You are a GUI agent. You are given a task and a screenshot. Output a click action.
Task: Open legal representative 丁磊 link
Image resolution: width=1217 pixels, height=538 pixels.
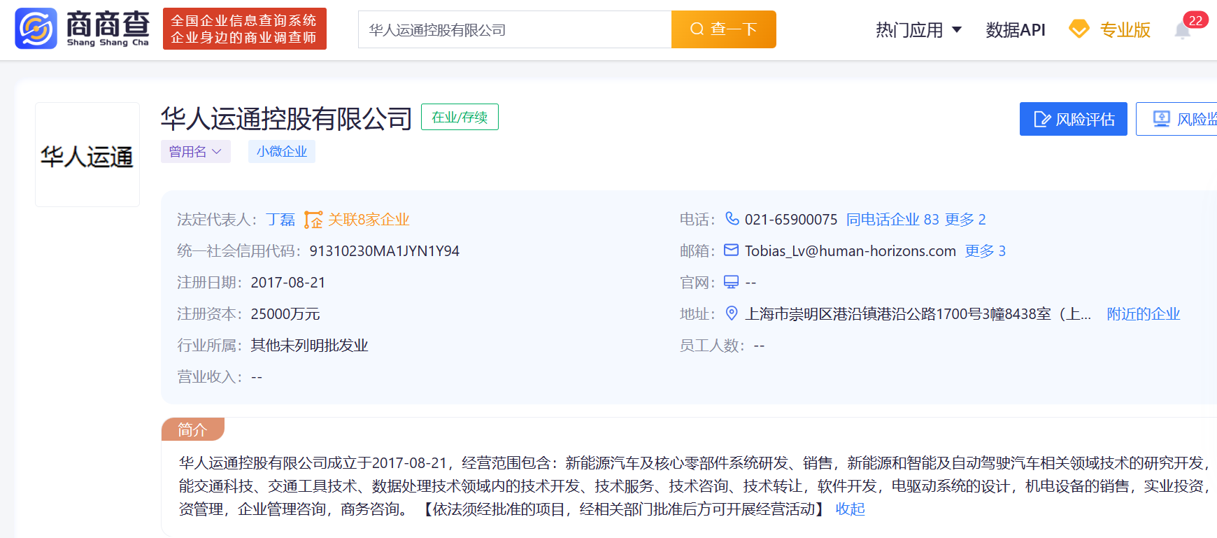pyautogui.click(x=280, y=220)
